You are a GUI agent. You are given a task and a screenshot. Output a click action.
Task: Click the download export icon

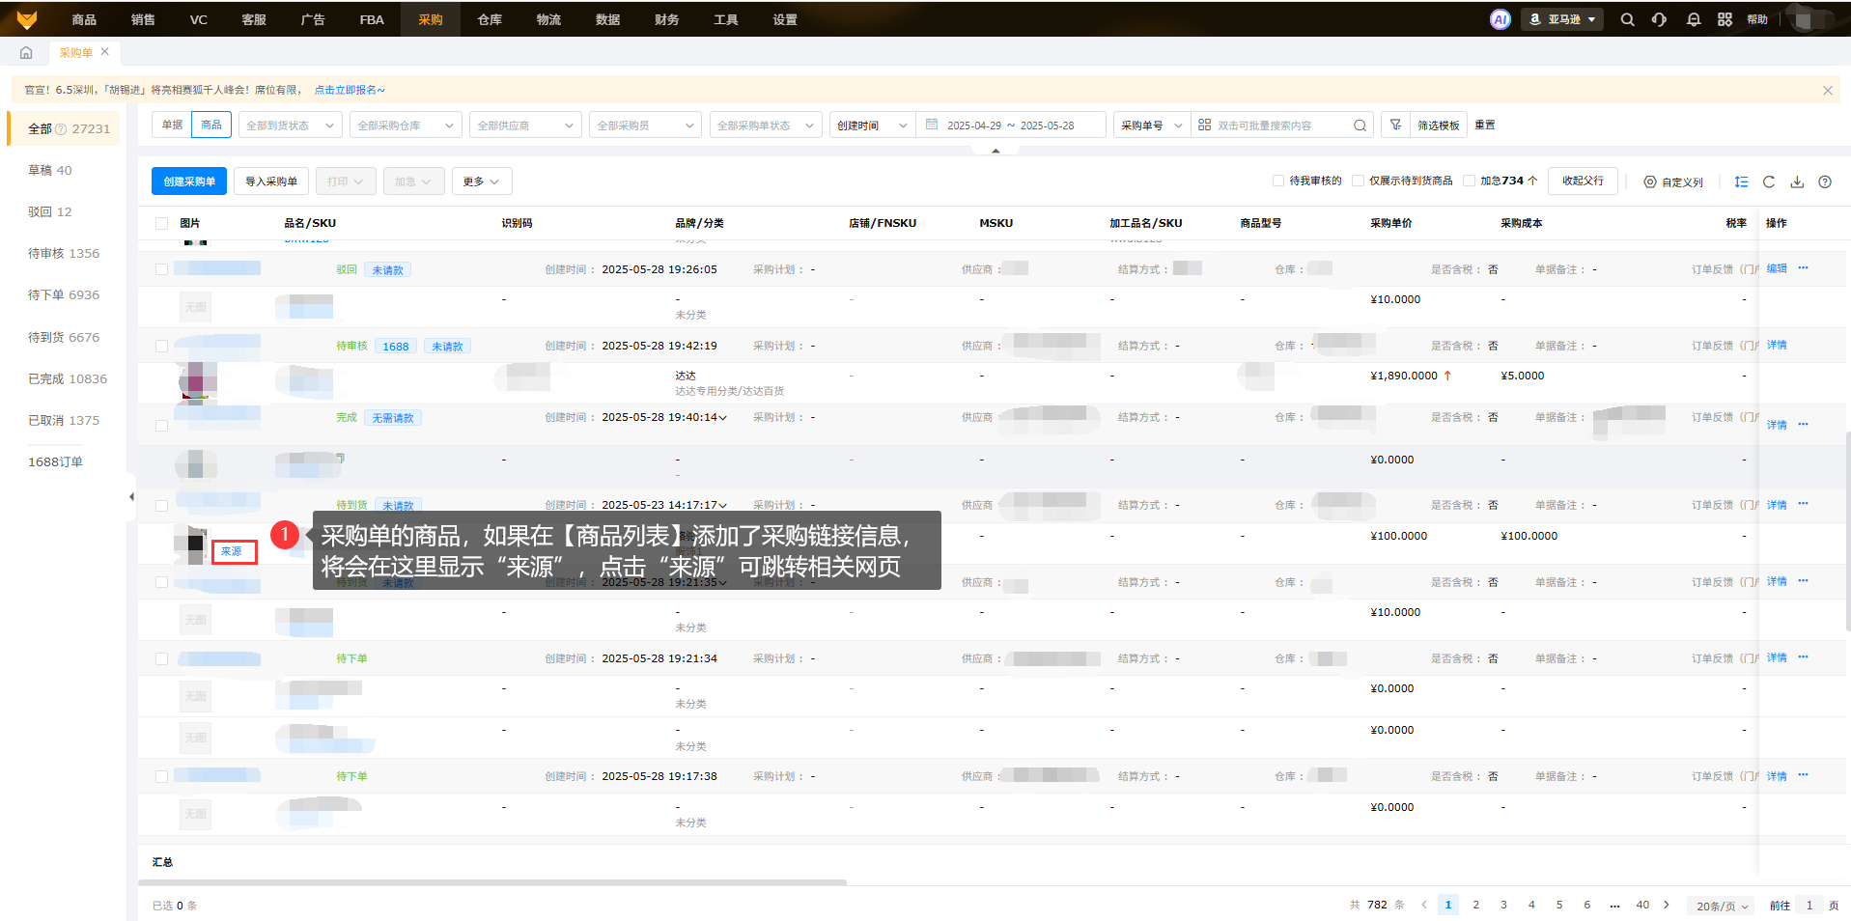click(1797, 181)
